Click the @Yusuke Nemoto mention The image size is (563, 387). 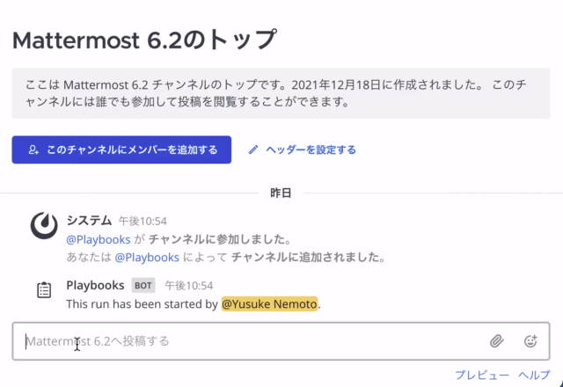coord(269,304)
